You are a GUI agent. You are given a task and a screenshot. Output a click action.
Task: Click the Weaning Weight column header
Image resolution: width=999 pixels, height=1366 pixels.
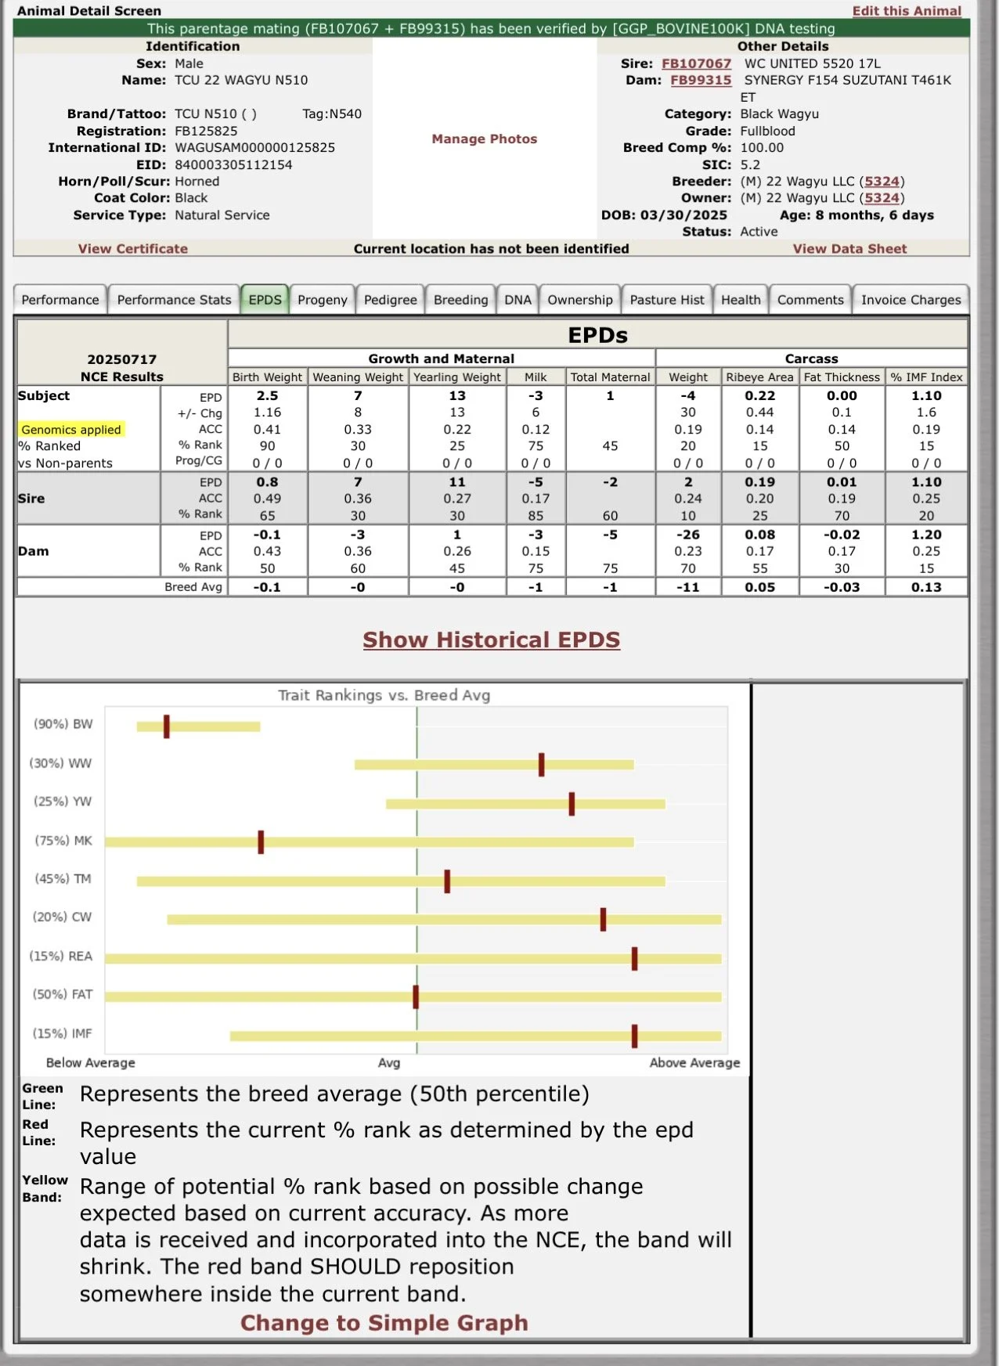click(358, 377)
